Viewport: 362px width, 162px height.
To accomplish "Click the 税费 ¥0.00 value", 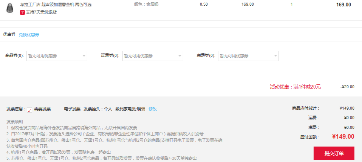I will point(349,127).
